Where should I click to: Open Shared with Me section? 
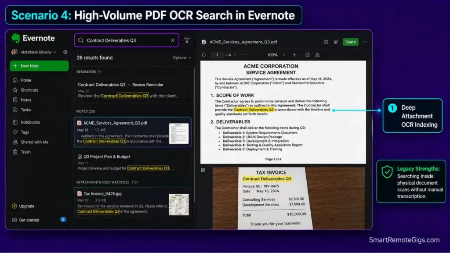[x=34, y=142]
